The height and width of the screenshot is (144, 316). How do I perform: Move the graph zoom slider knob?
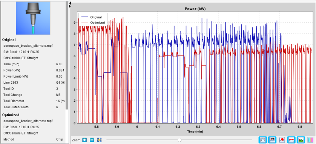(179, 140)
